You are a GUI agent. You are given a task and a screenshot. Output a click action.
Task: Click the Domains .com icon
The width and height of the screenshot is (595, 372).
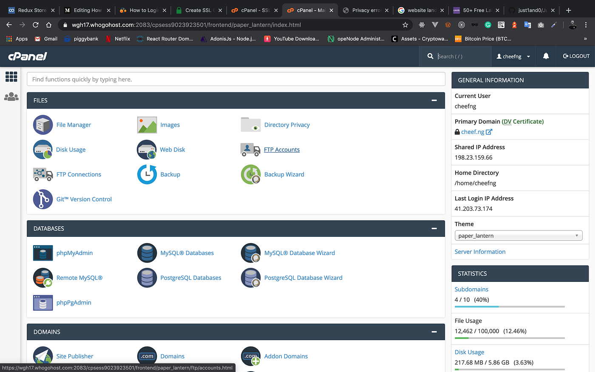(x=147, y=356)
